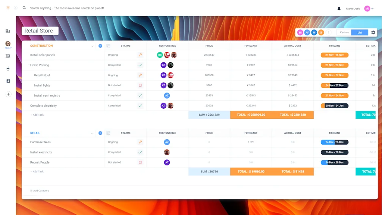Mark Install lights status checkbox
The height and width of the screenshot is (215, 382).
click(x=140, y=85)
